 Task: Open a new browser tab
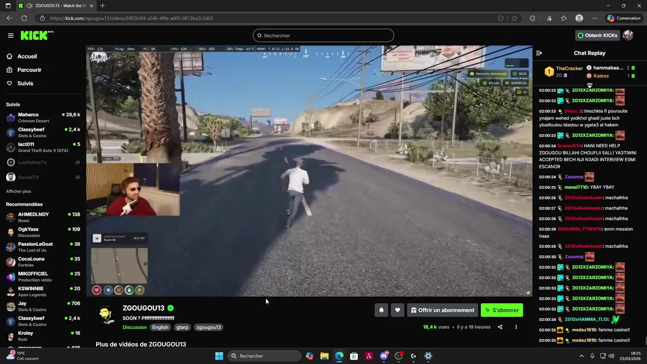[102, 6]
